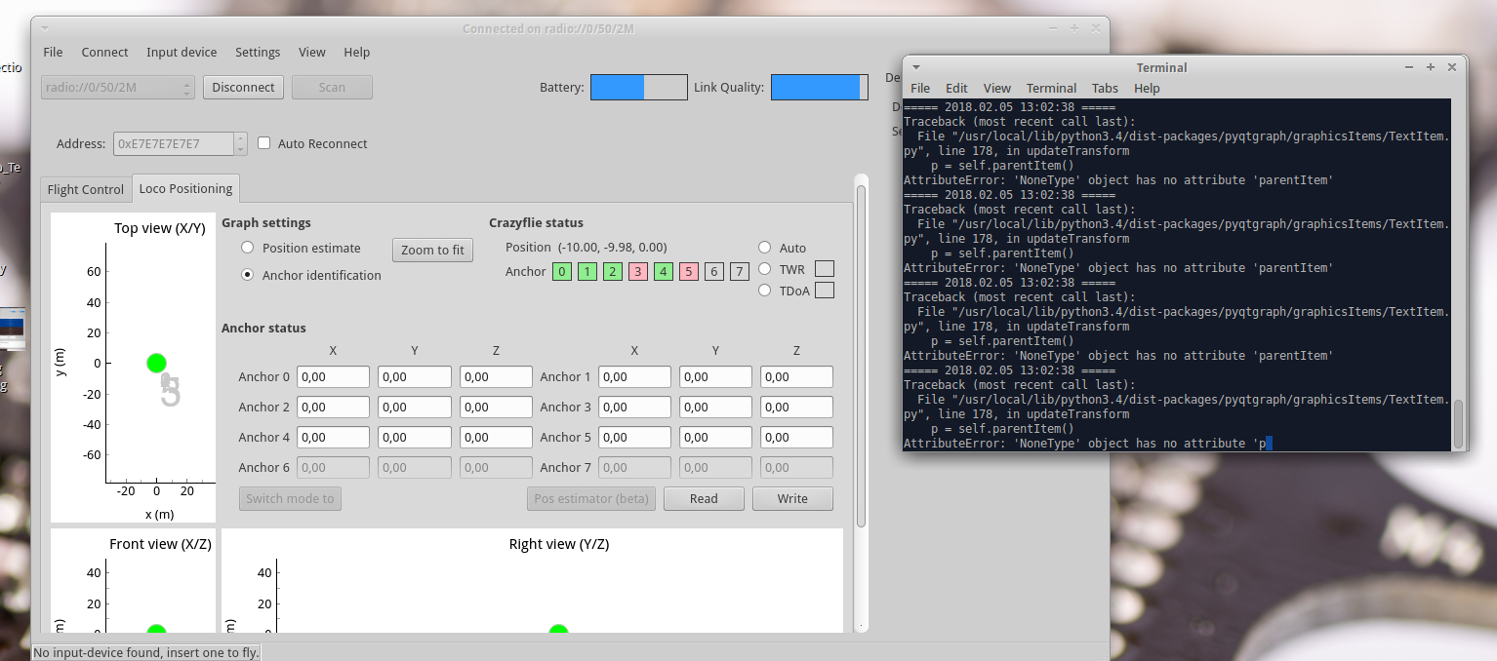Click anchor 5 red status indicator

pos(689,272)
